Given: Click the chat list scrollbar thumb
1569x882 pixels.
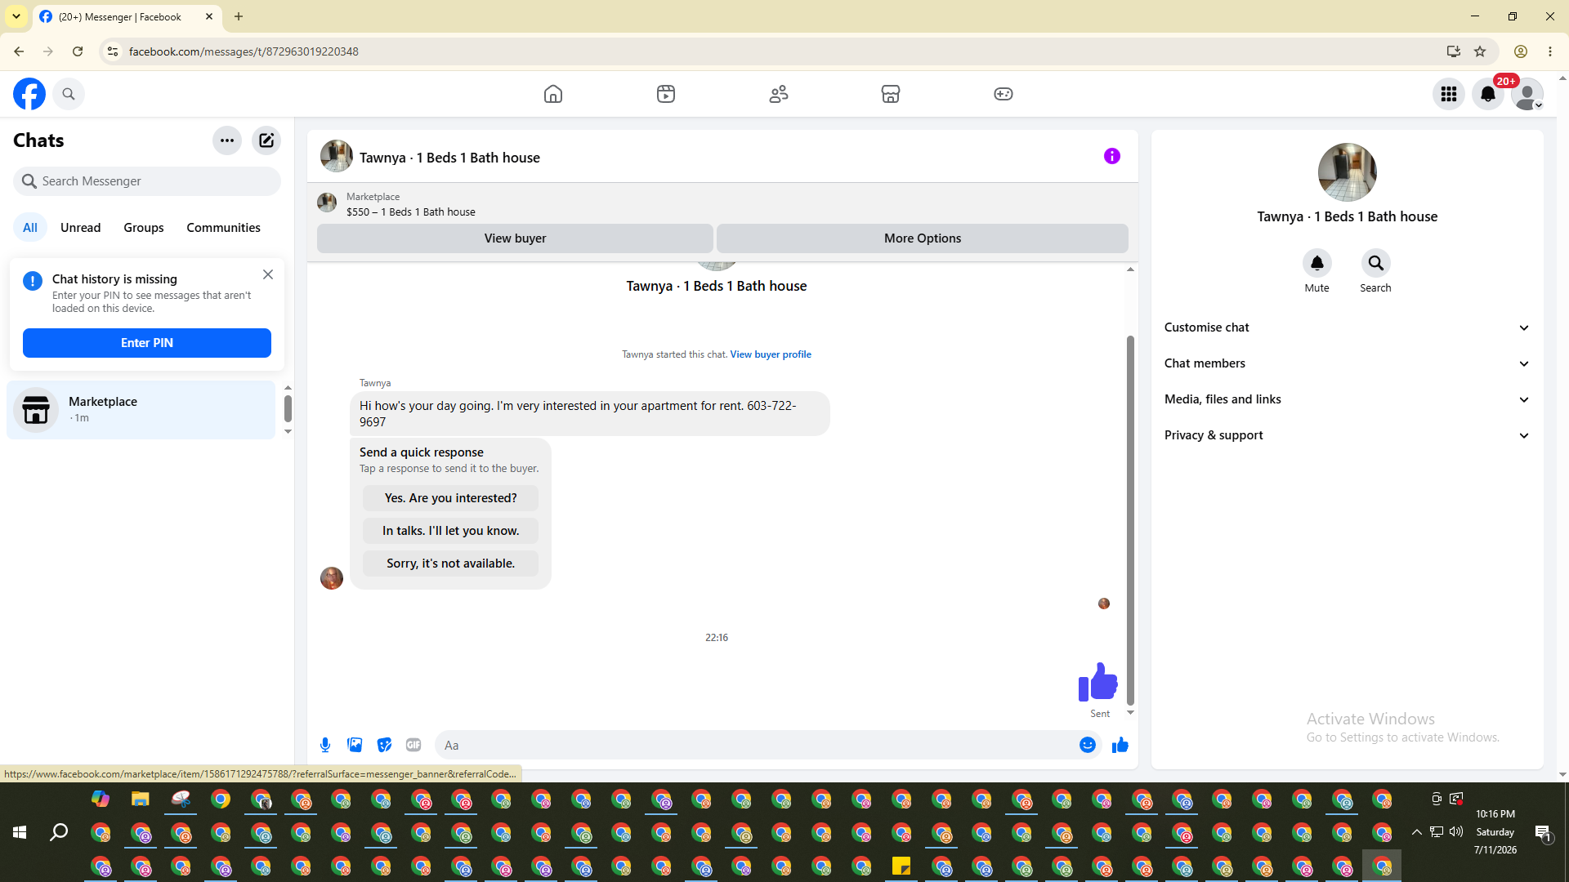Looking at the screenshot, I should tap(288, 408).
